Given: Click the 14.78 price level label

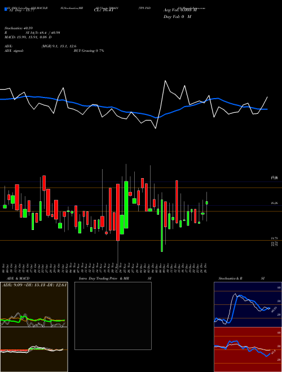Looking at the screenshot, I should coord(274,238).
